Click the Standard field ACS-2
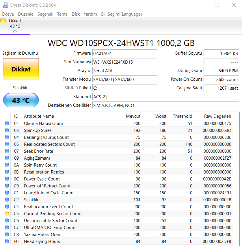 pyautogui.click(x=166, y=97)
